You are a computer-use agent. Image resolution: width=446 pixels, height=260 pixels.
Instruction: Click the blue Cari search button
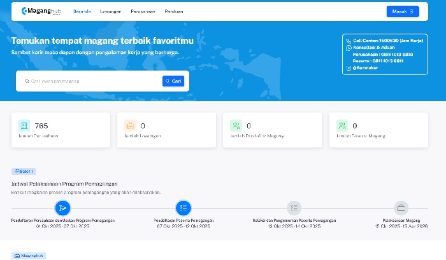pyautogui.click(x=173, y=81)
